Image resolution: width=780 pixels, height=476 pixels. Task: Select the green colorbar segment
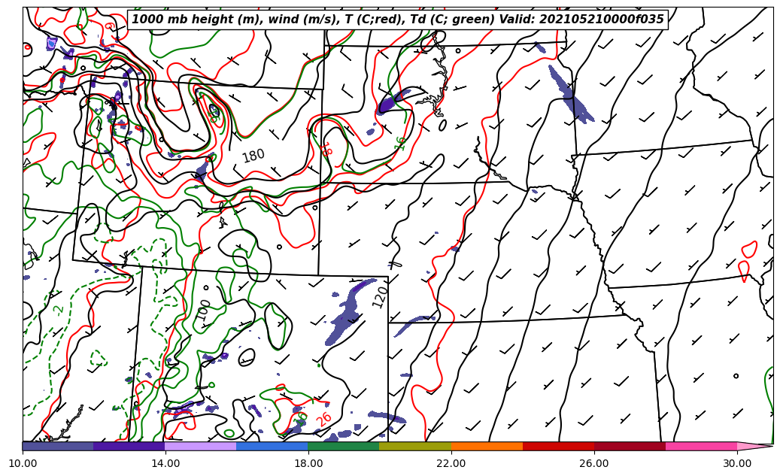pos(343,446)
